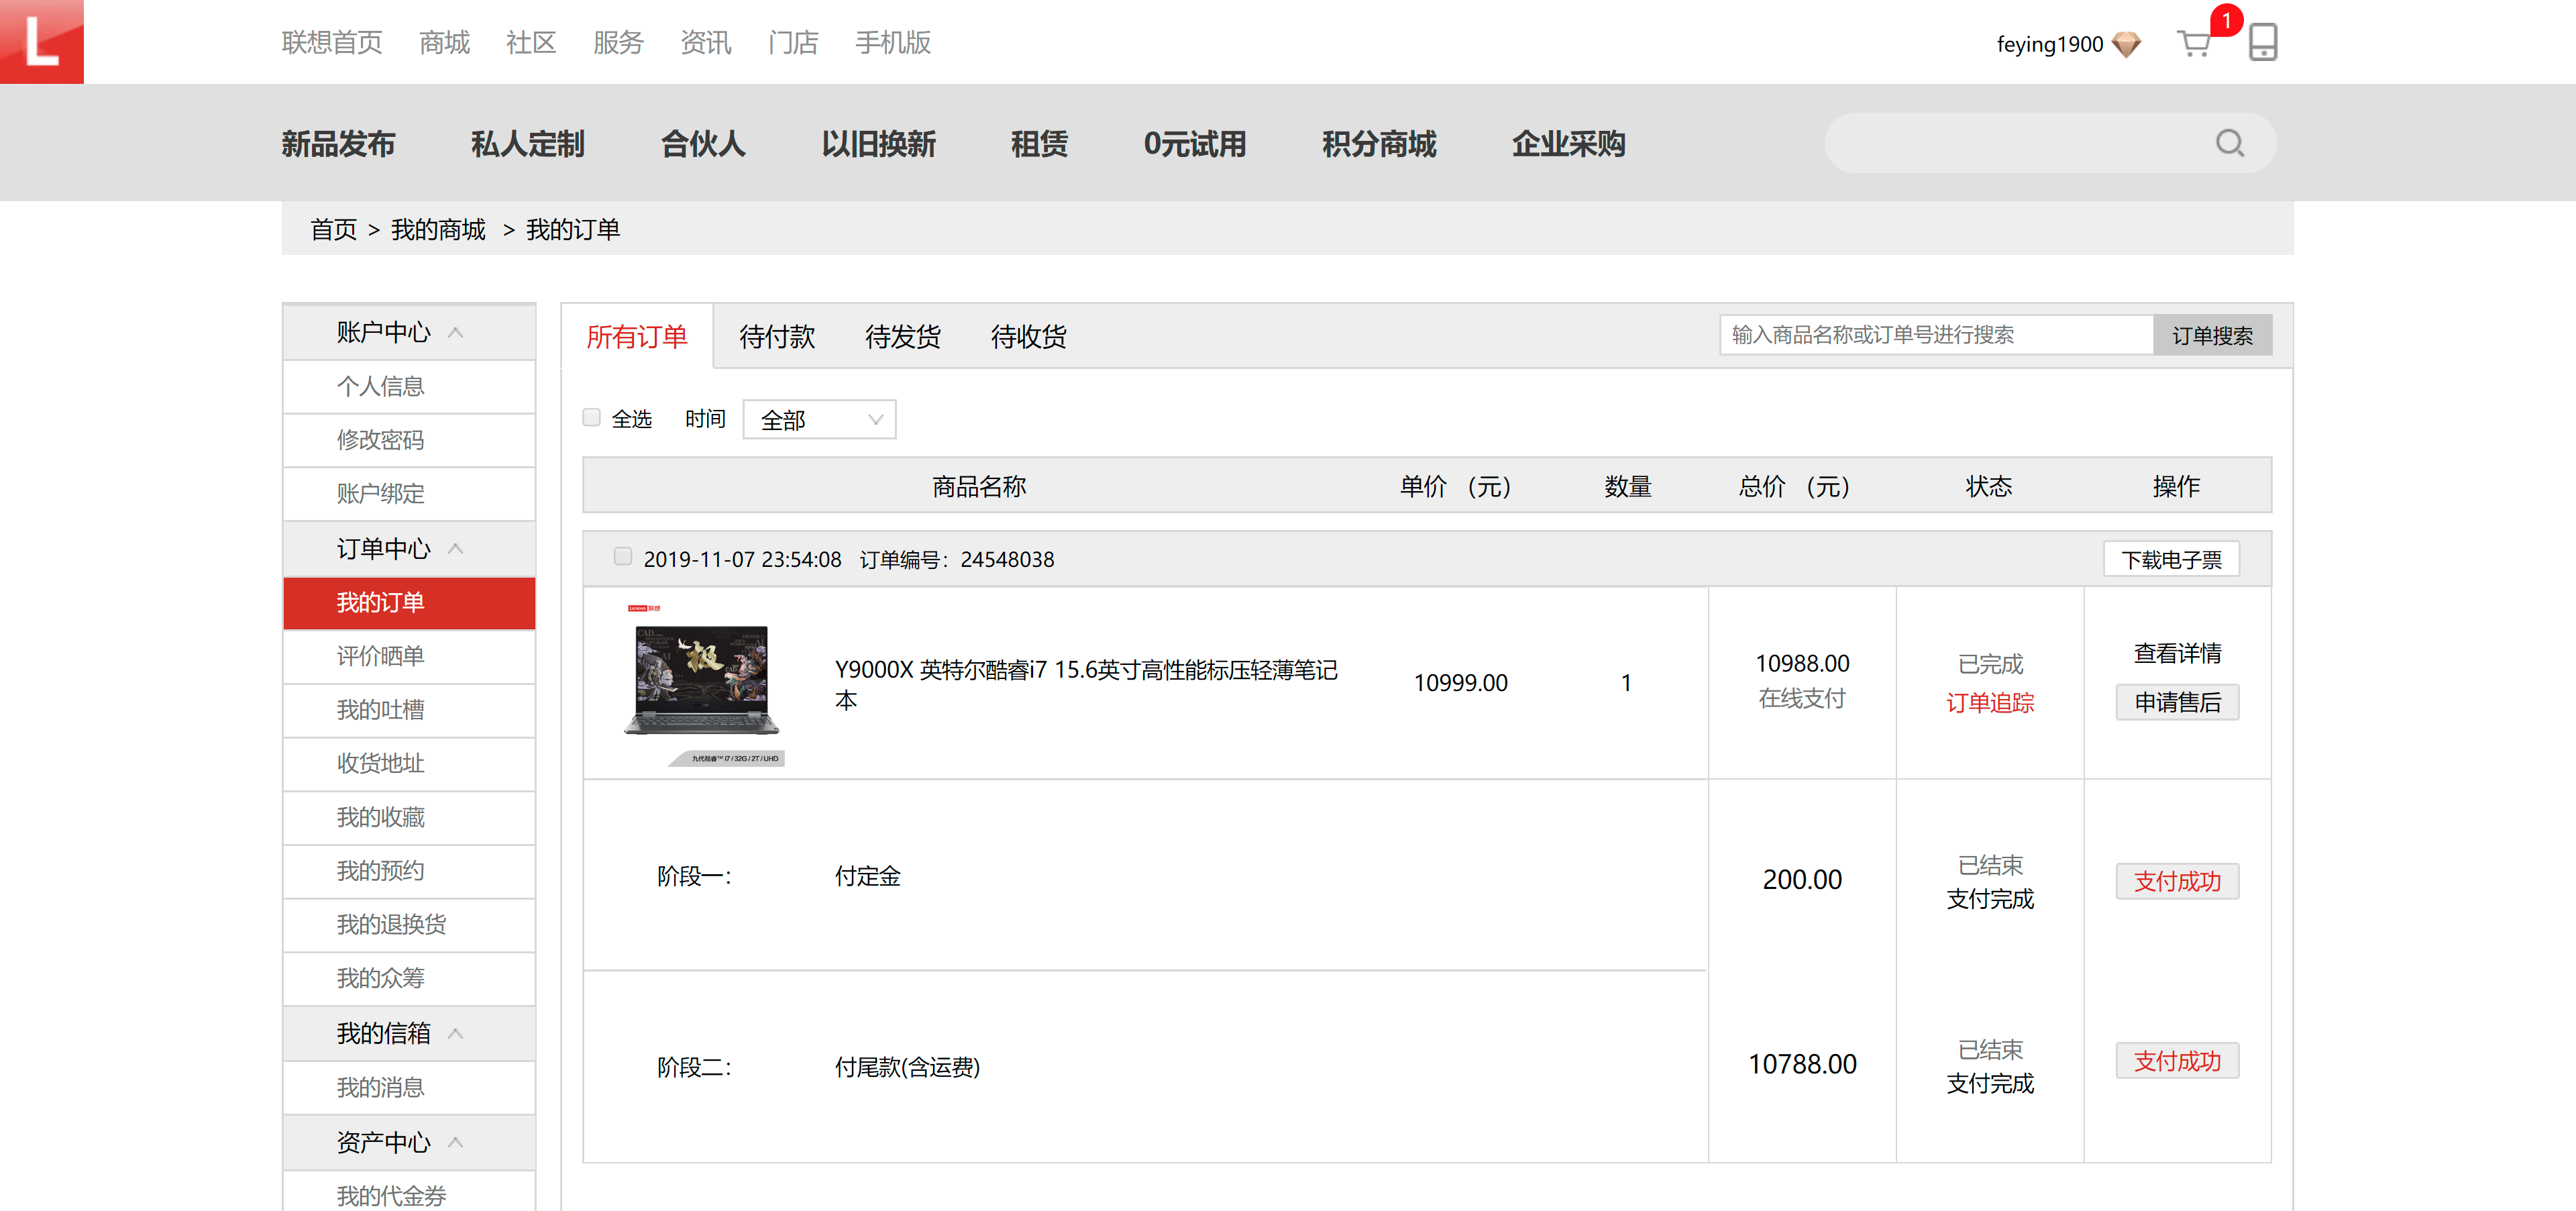Open the 时间 全部 dropdown
The height and width of the screenshot is (1211, 2576).
(x=819, y=419)
